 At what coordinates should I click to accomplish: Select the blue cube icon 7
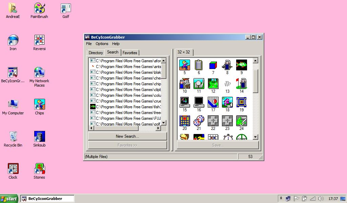[213, 65]
